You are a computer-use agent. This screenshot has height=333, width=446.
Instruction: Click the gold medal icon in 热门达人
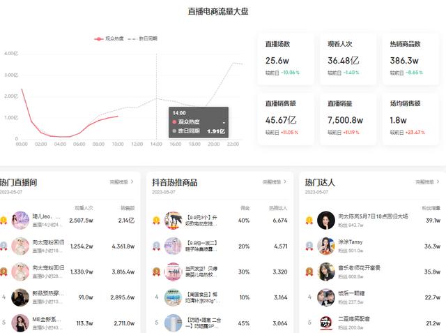point(309,221)
